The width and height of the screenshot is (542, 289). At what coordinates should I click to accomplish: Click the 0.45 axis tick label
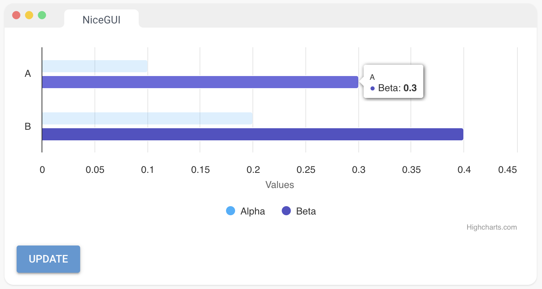[x=507, y=170]
